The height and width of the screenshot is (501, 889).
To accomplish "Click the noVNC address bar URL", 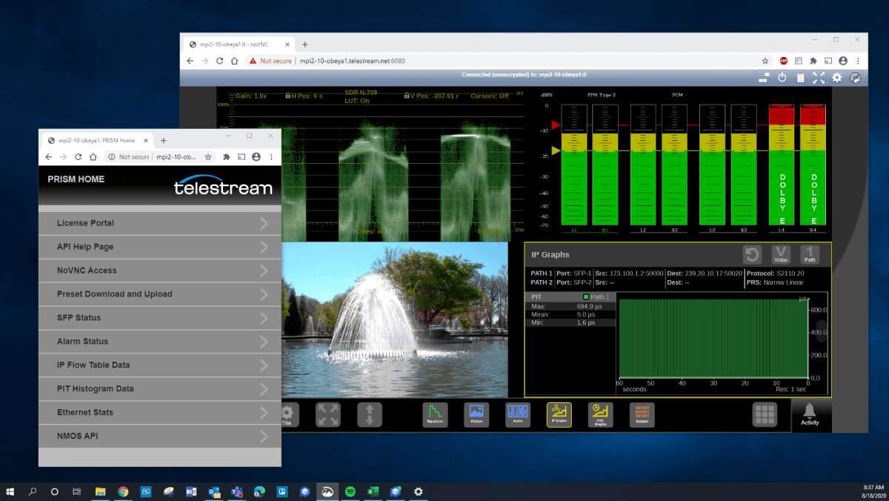I will pyautogui.click(x=353, y=61).
